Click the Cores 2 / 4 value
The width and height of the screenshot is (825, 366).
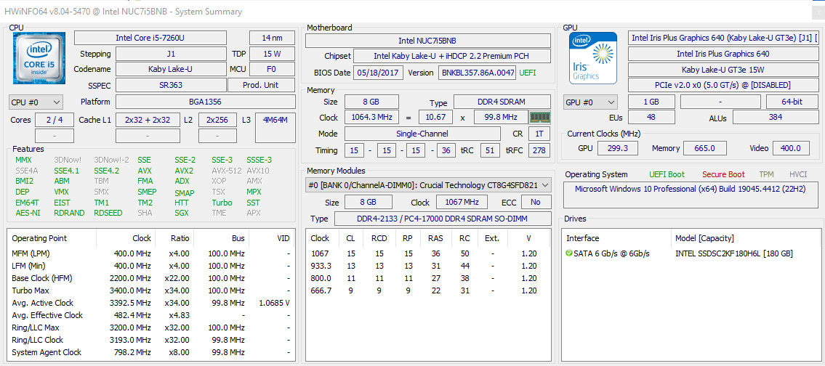tap(55, 120)
